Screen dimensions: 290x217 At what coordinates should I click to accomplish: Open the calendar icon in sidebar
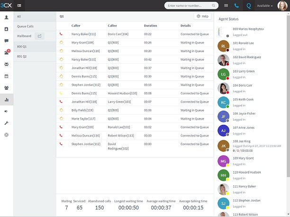7,76
